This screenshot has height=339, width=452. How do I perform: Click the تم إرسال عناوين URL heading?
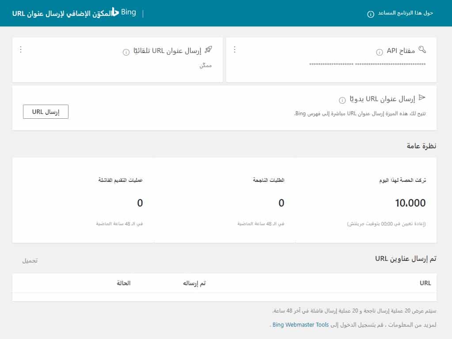pyautogui.click(x=406, y=259)
